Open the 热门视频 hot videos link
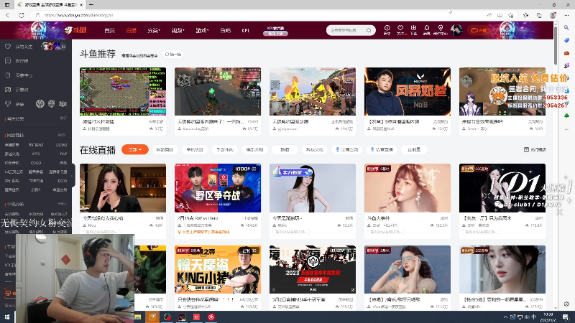Image resolution: width=575 pixels, height=323 pixels. pos(535,149)
